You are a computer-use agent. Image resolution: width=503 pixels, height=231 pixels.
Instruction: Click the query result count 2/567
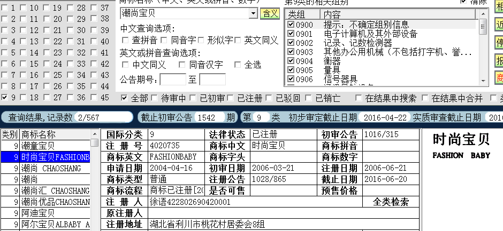(104, 117)
